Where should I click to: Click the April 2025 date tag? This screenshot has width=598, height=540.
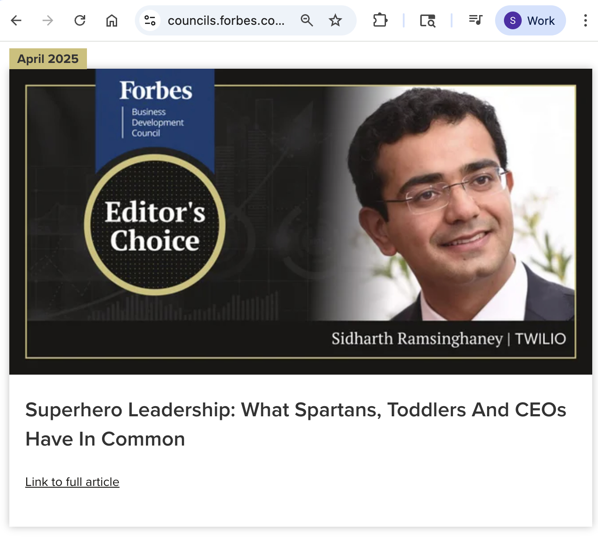click(48, 59)
